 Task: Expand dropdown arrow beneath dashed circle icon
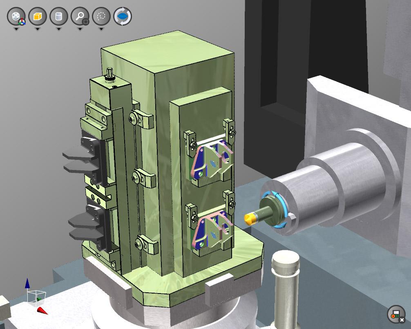(x=101, y=29)
